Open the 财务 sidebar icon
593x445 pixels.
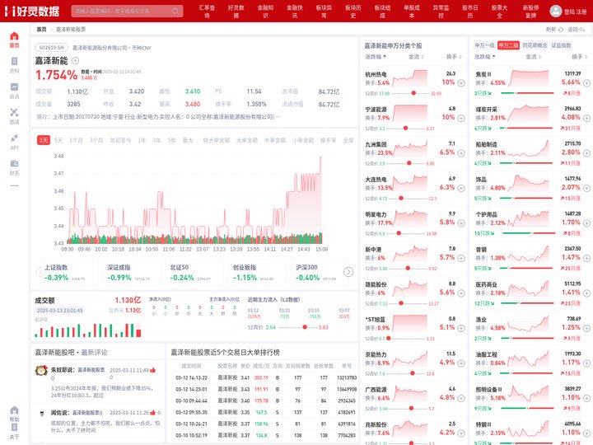(x=14, y=166)
